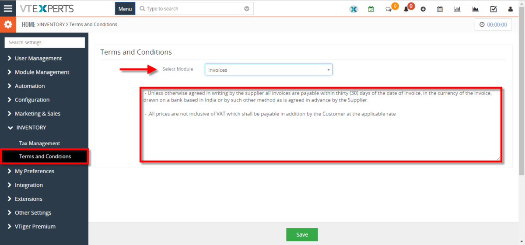Open the notifications bell icon
Screen dimensions: 525x245
[x=406, y=9]
